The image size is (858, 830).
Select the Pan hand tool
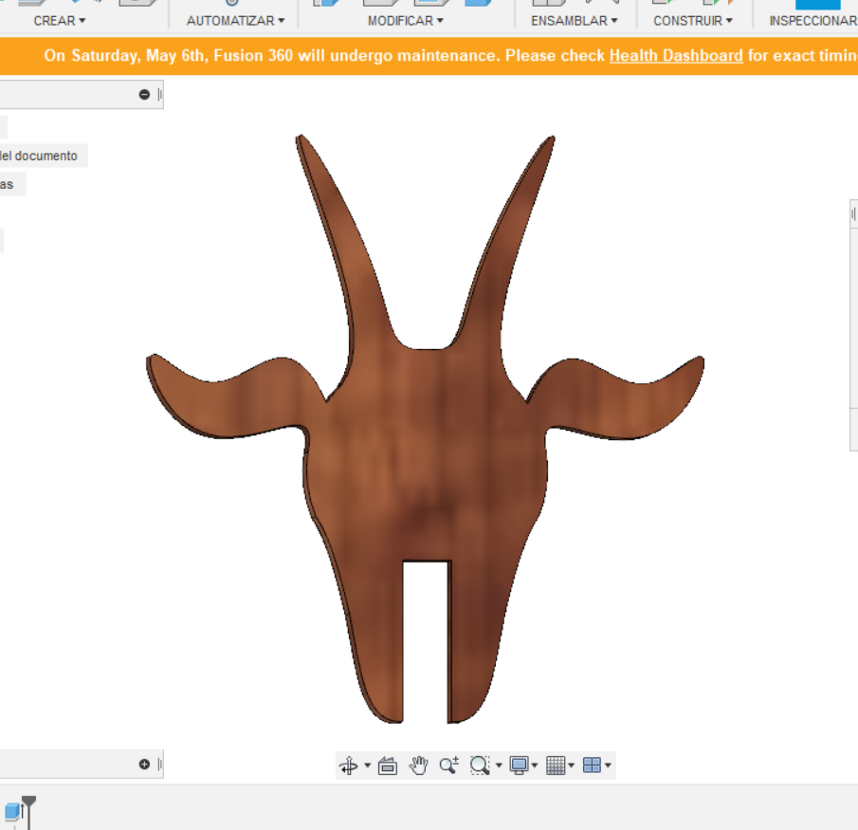419,765
